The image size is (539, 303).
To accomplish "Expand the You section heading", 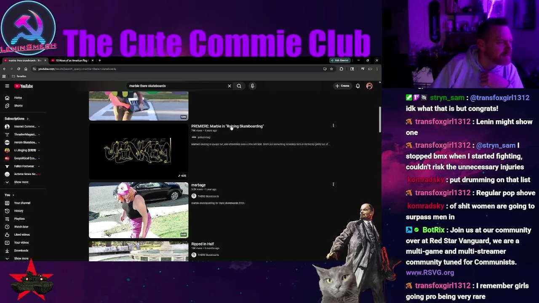I will tap(9, 195).
